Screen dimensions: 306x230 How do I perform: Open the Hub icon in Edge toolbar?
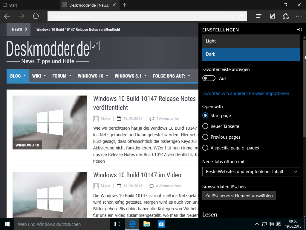pyautogui.click(x=259, y=16)
